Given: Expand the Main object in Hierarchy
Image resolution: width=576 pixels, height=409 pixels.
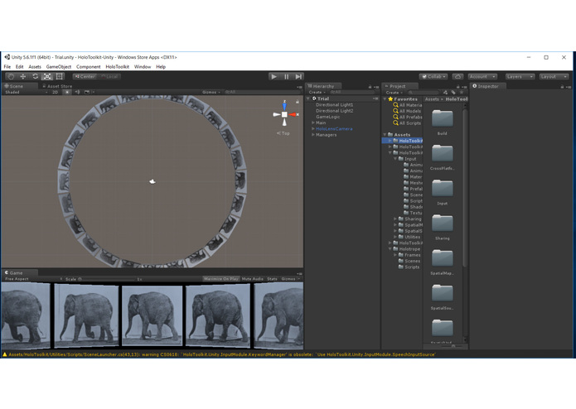Looking at the screenshot, I should tap(313, 123).
